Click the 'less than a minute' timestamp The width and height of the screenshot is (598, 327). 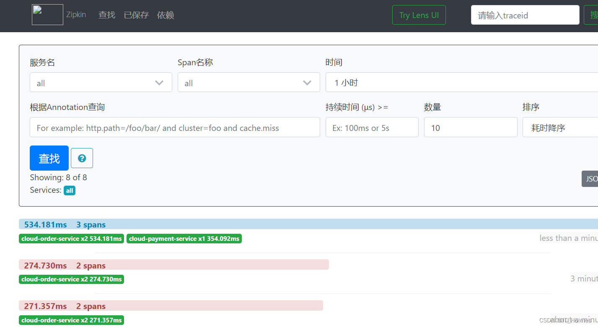[569, 238]
